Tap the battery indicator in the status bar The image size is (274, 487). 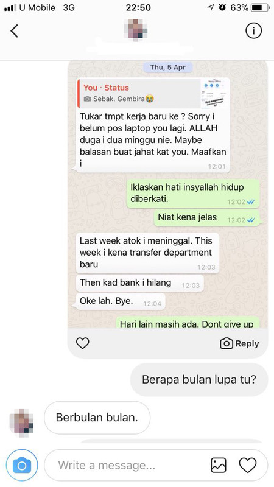pos(261,8)
